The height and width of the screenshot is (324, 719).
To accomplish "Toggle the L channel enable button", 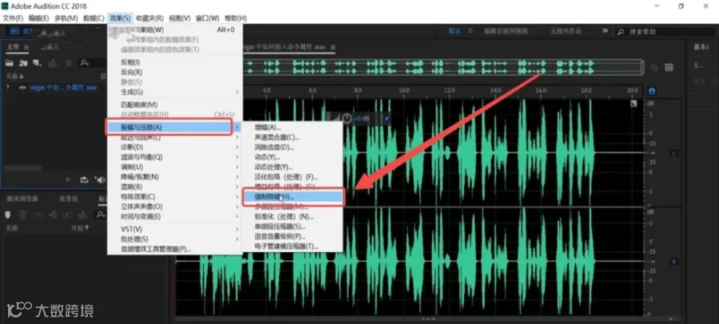I will 673,153.
